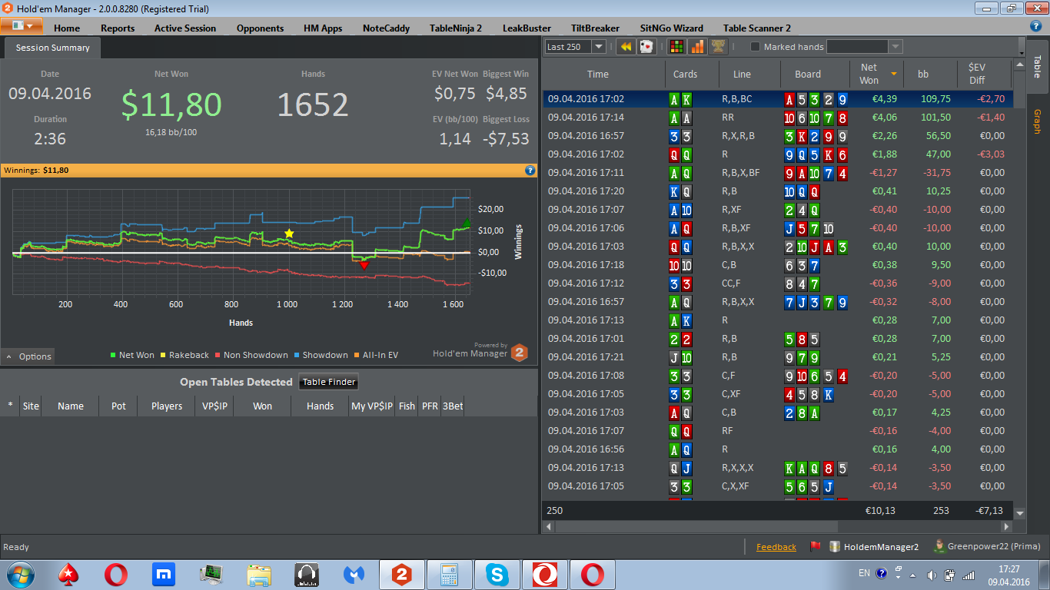Open PokerStars from the taskbar
Image resolution: width=1050 pixels, height=590 pixels.
tap(68, 574)
